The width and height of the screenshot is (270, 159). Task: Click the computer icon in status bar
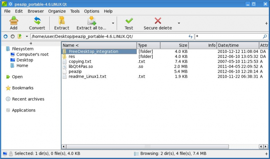5,154
